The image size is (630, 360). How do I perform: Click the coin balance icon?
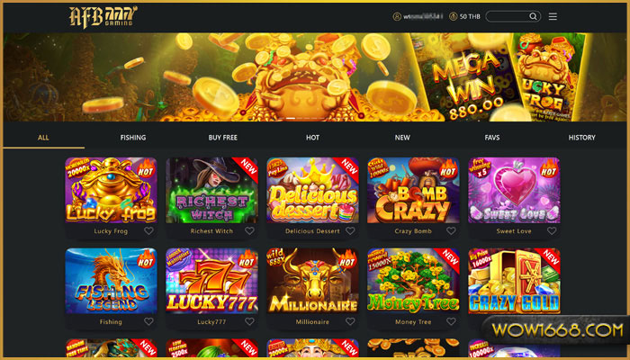[454, 16]
